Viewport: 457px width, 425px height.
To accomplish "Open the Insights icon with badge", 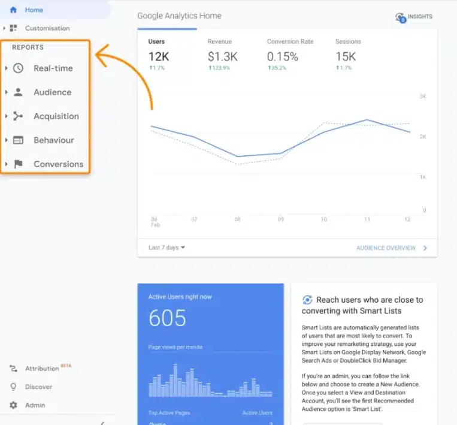I will tap(401, 17).
